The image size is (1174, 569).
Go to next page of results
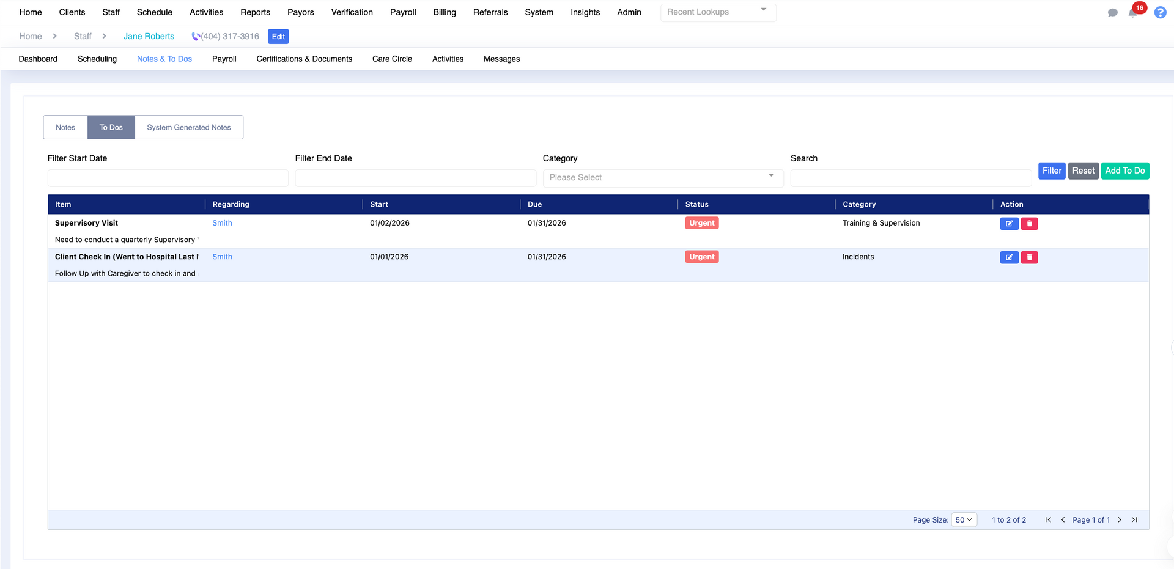pyautogui.click(x=1120, y=520)
